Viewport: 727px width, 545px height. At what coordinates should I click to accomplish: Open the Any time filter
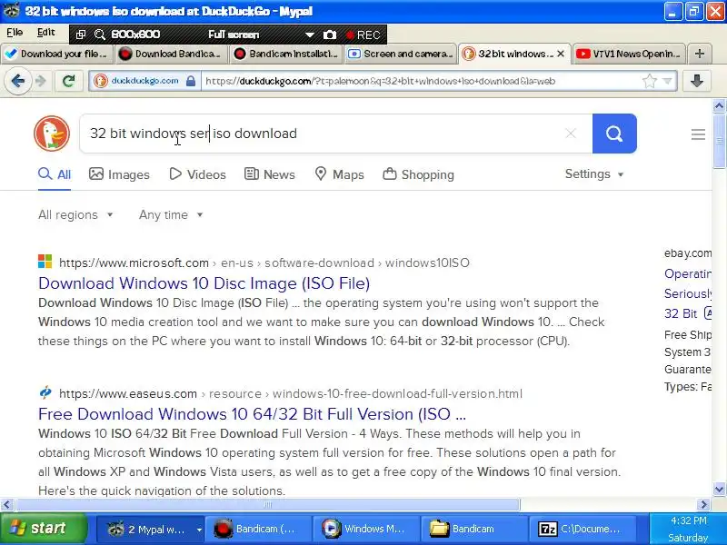[x=171, y=214]
